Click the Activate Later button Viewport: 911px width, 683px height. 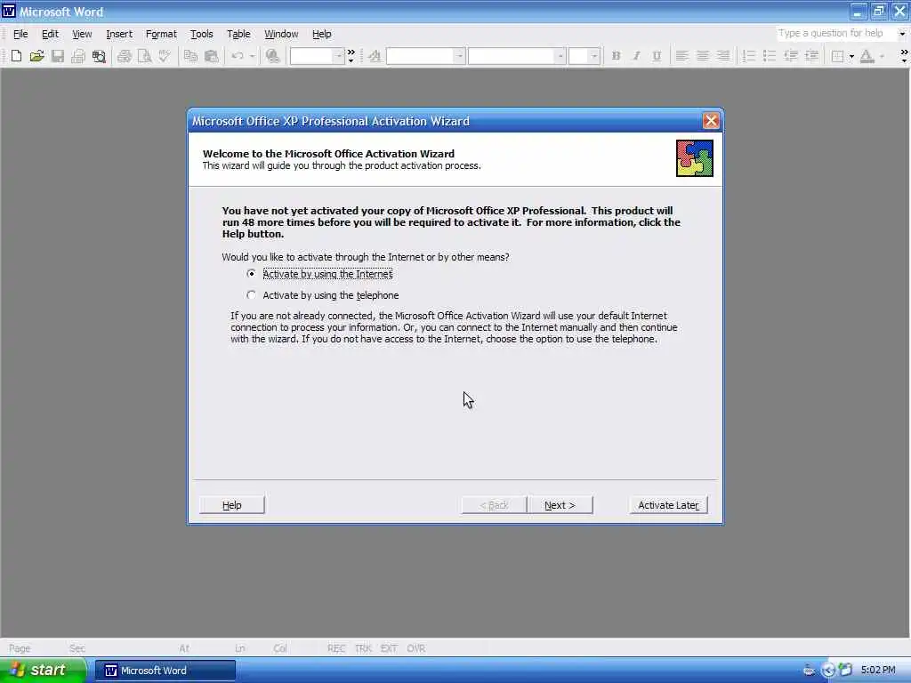[x=668, y=505]
